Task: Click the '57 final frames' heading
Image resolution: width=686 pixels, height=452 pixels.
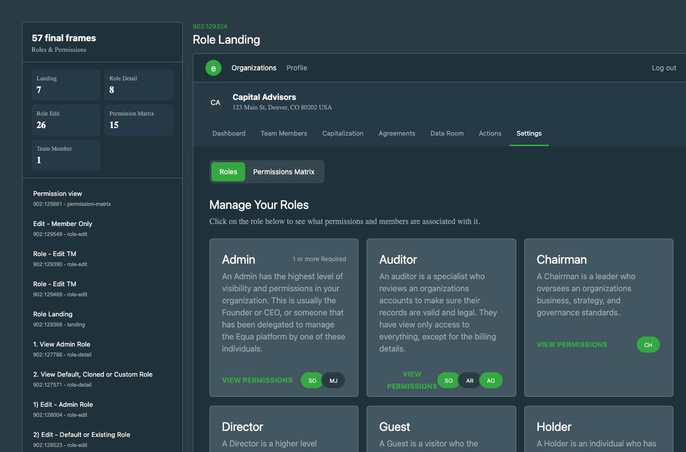Action: tap(64, 38)
